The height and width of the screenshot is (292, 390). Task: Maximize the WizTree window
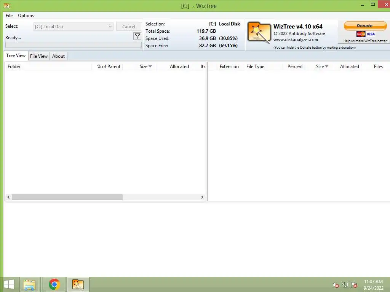(x=372, y=5)
